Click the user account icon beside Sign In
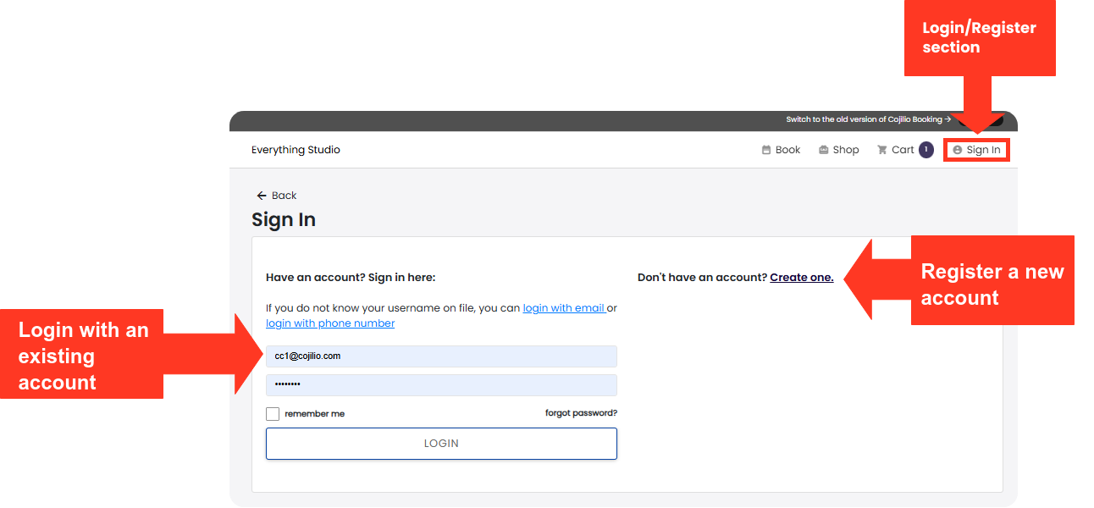 point(957,150)
